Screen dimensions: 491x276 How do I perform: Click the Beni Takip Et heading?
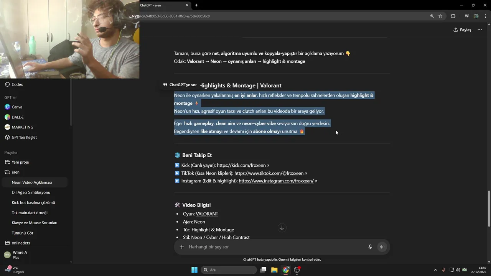197,155
